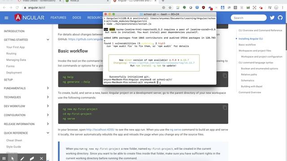Open Your First App in sidebar

click(15, 47)
